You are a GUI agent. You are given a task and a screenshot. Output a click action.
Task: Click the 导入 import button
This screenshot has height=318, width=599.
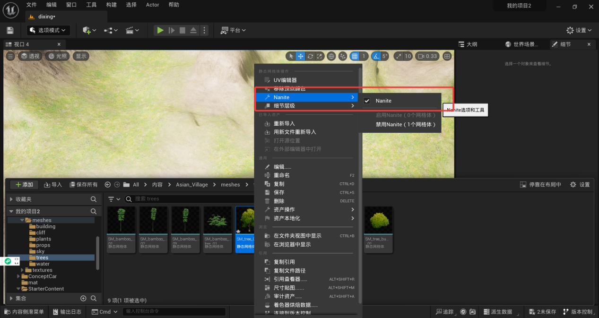pos(53,185)
